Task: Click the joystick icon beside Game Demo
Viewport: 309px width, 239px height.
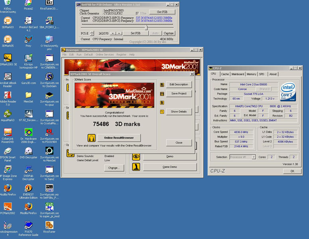Action: [136, 167]
